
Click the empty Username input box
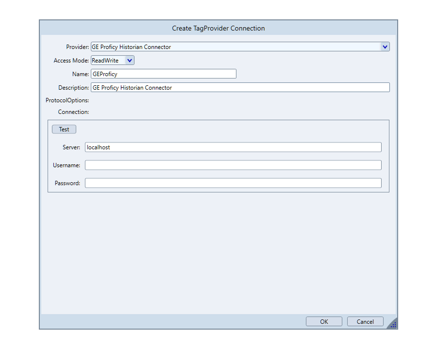pos(233,165)
